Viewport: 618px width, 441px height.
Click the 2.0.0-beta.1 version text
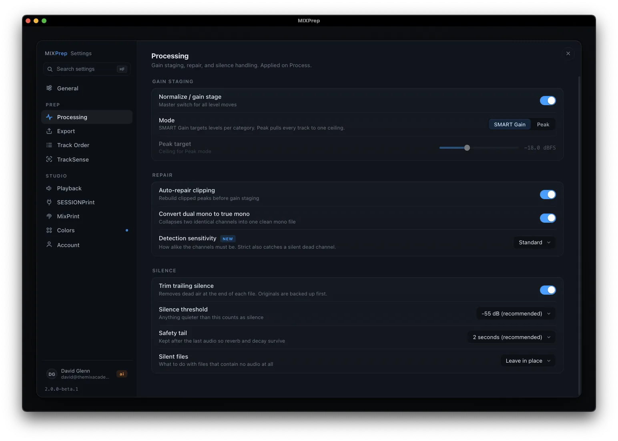tap(62, 389)
